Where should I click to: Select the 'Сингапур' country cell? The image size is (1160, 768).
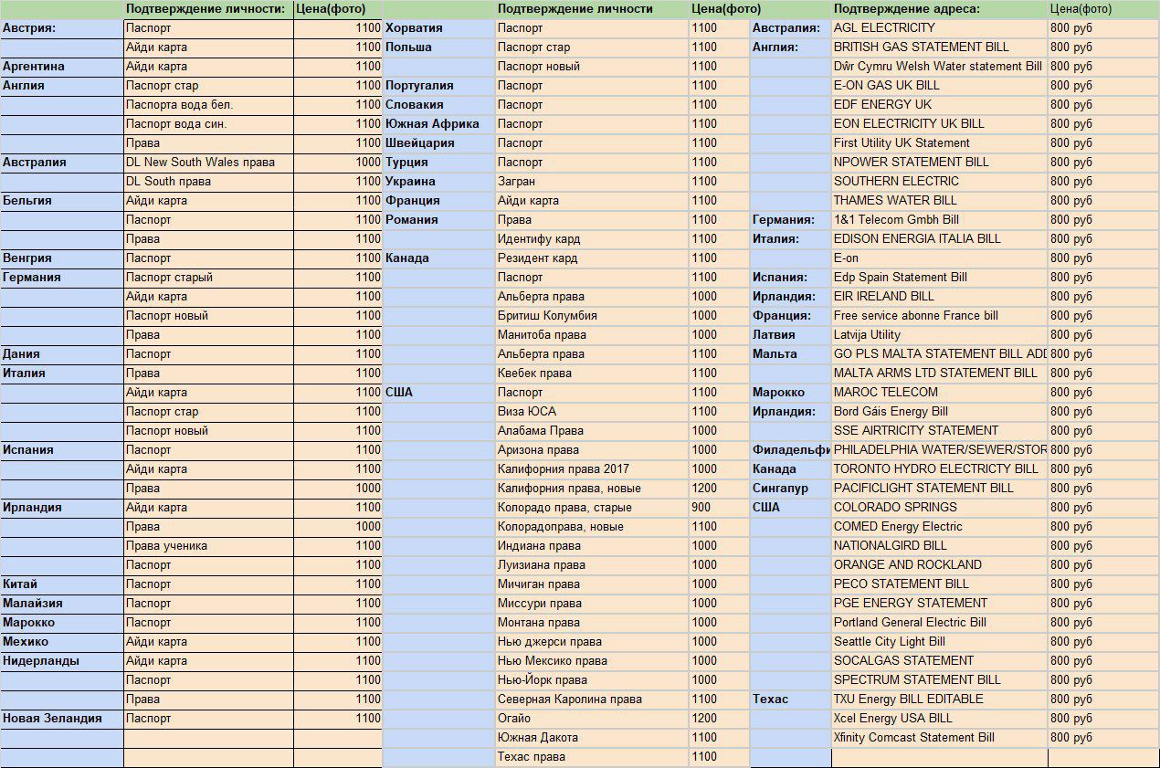[x=790, y=489]
